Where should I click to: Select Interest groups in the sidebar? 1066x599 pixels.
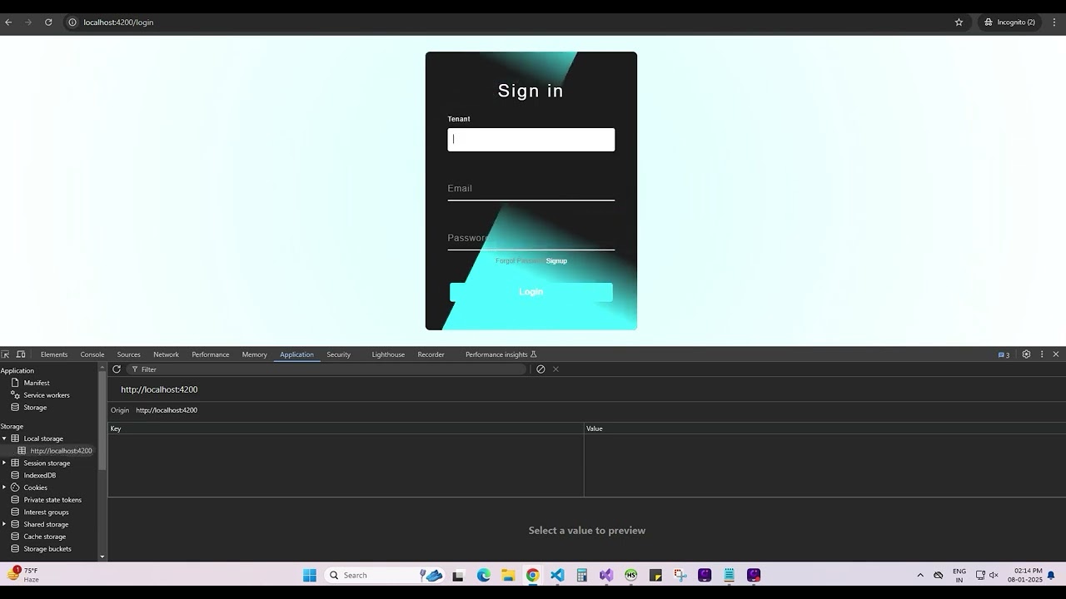coord(46,512)
